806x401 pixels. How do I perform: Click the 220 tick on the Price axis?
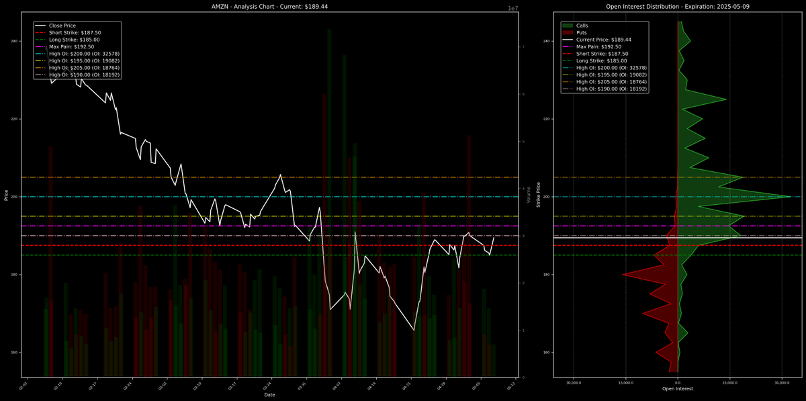click(14, 119)
